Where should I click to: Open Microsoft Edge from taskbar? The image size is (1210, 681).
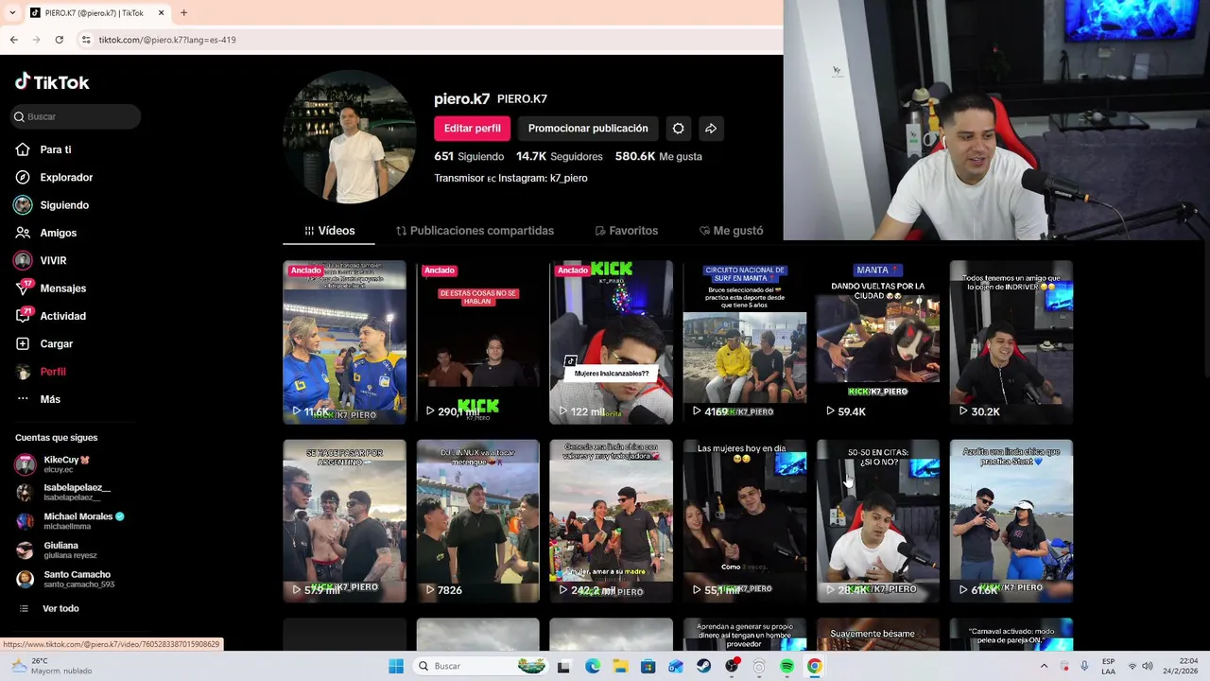click(593, 666)
